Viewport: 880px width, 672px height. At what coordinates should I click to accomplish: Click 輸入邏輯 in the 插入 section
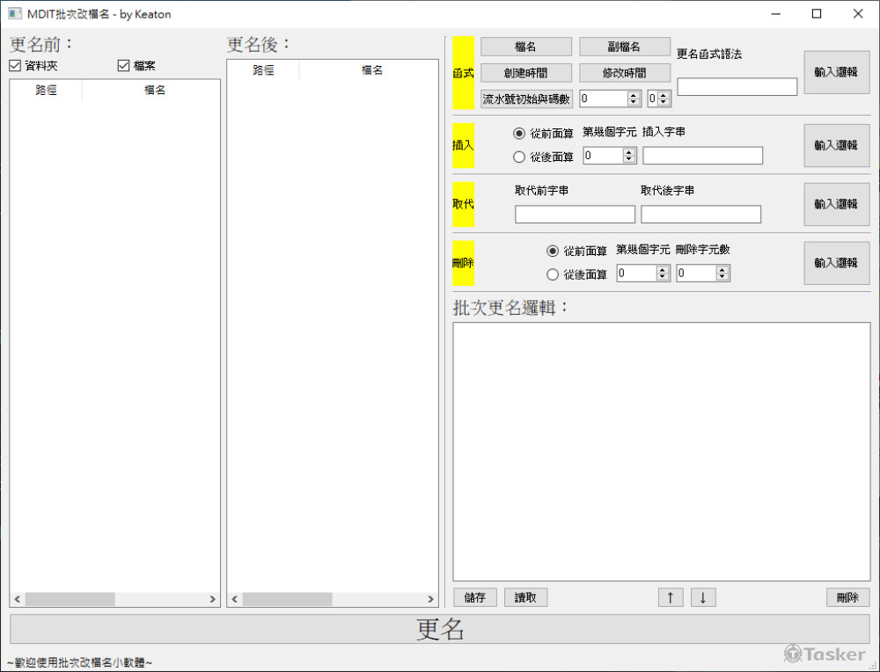(835, 145)
